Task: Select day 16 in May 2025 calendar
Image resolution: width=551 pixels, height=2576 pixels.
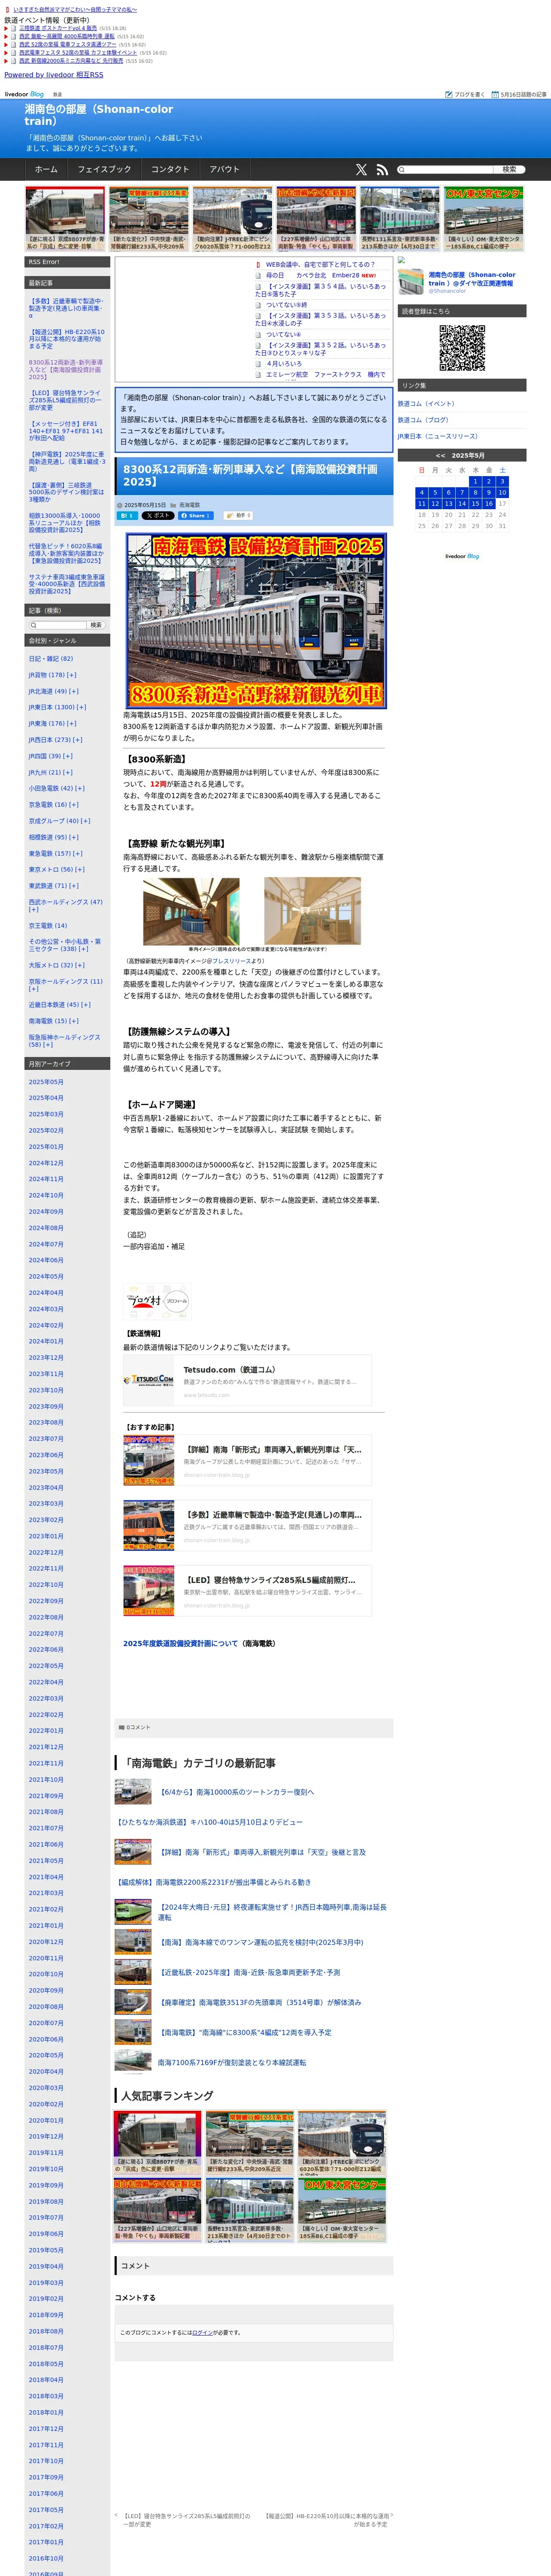Action: coord(489,504)
